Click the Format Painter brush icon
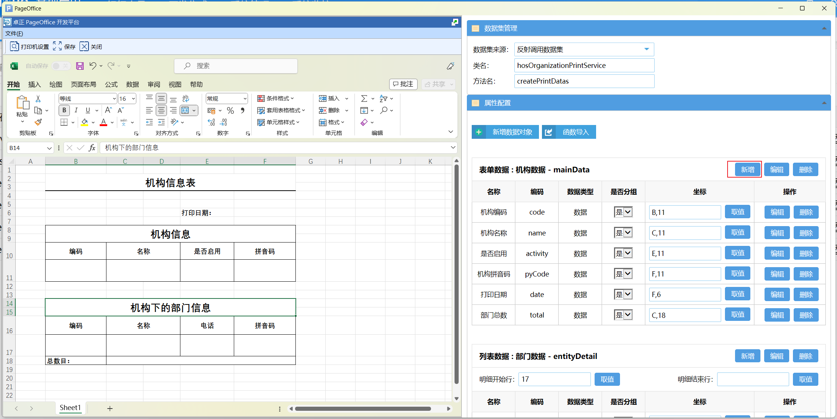 click(38, 122)
